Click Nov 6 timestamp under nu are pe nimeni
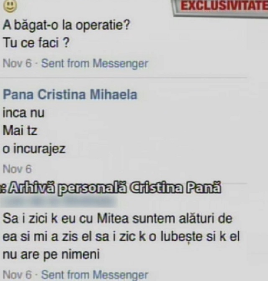This screenshot has width=268, height=281. click(17, 275)
